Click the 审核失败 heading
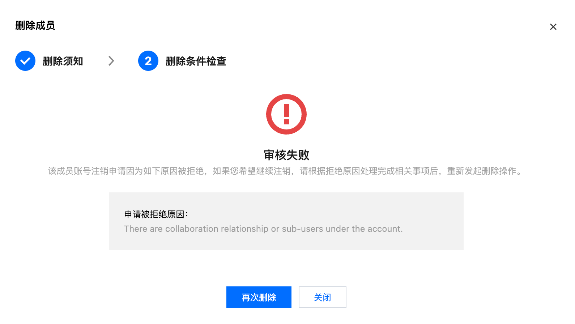The height and width of the screenshot is (324, 575). [286, 155]
